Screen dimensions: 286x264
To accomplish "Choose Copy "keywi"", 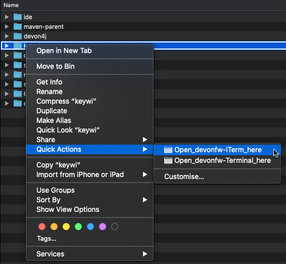I will (89, 165).
